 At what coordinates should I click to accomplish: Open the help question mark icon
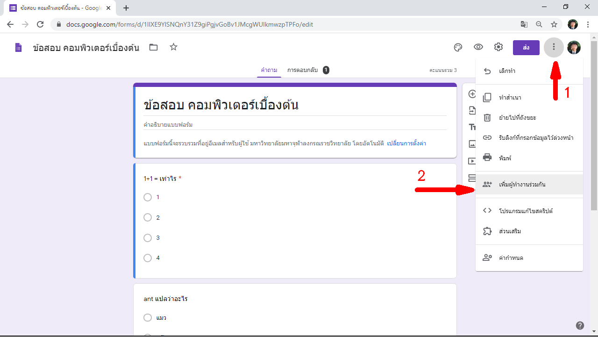tap(580, 326)
